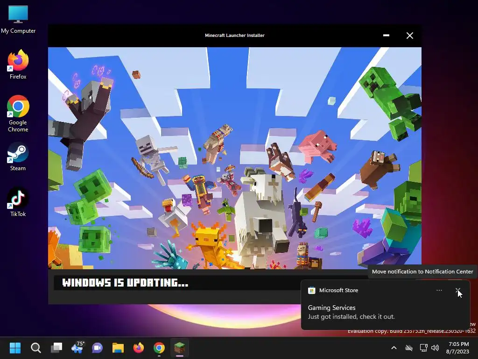
Task: Click the Minecraft artwork splash image
Action: [235, 158]
